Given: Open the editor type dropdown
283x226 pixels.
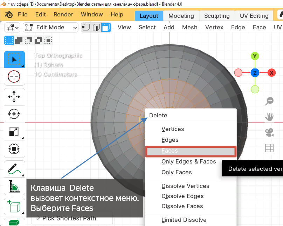Looking at the screenshot, I should pyautogui.click(x=12, y=28).
